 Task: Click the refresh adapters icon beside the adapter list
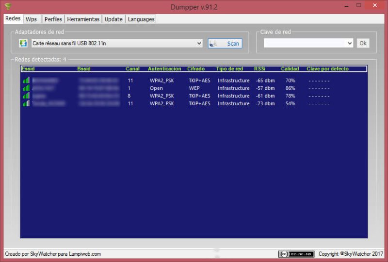click(23, 43)
